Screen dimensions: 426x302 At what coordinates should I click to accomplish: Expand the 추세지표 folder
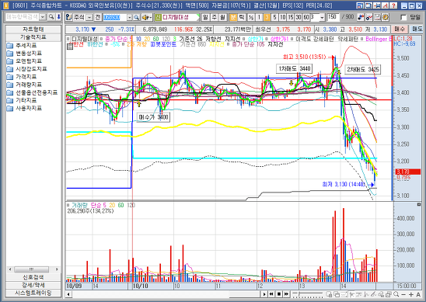click(x=22, y=45)
